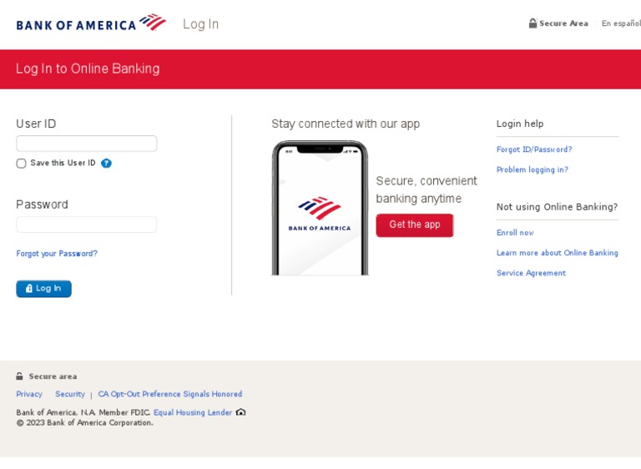Screen dimensions: 641x469
Task: Enable the Save this User ID checkbox
Action: tap(22, 164)
